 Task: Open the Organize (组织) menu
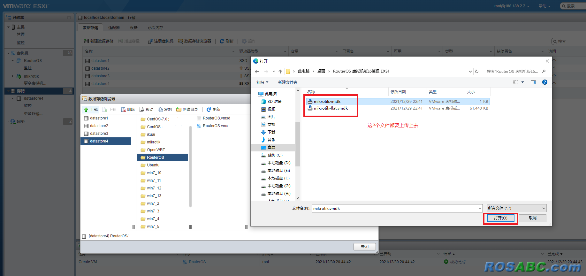262,82
